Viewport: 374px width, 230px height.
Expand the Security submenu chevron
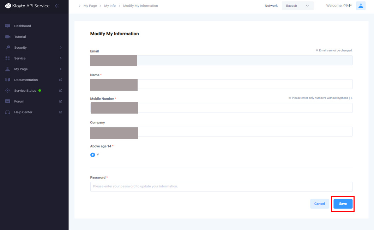(61, 48)
